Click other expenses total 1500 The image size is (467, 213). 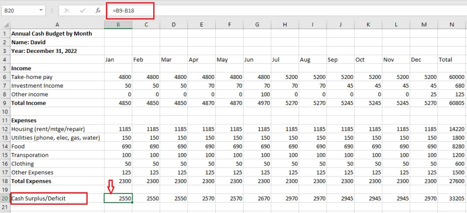[x=452, y=172]
